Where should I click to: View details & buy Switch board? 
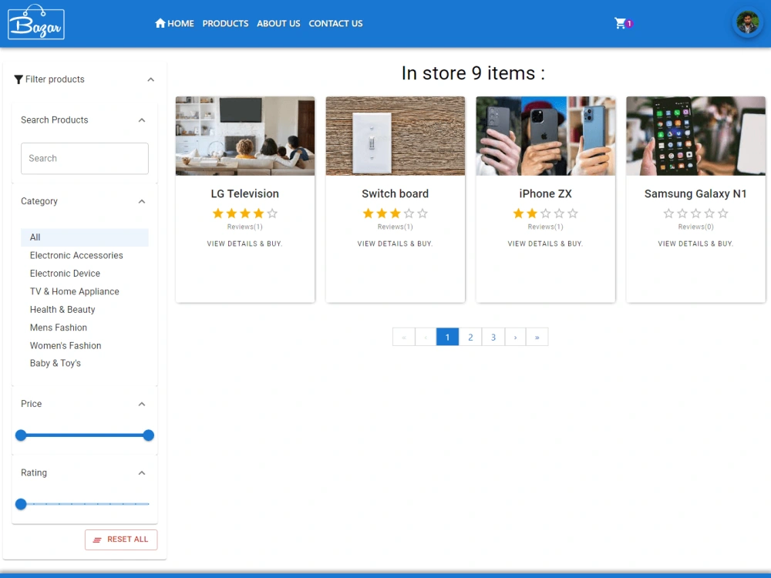pos(396,244)
